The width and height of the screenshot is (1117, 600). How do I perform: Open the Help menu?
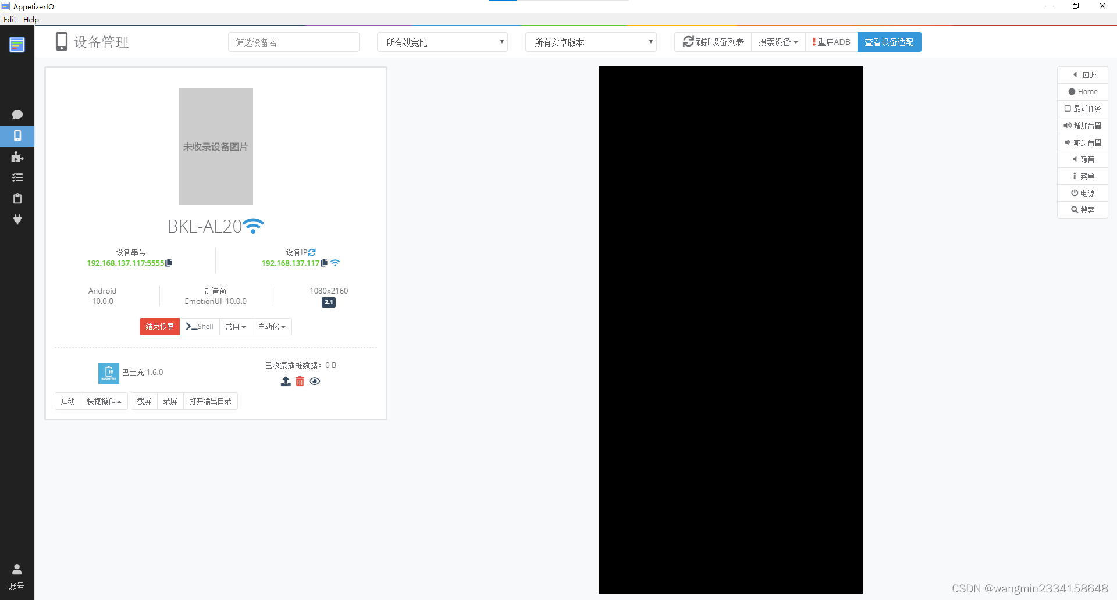coord(31,19)
